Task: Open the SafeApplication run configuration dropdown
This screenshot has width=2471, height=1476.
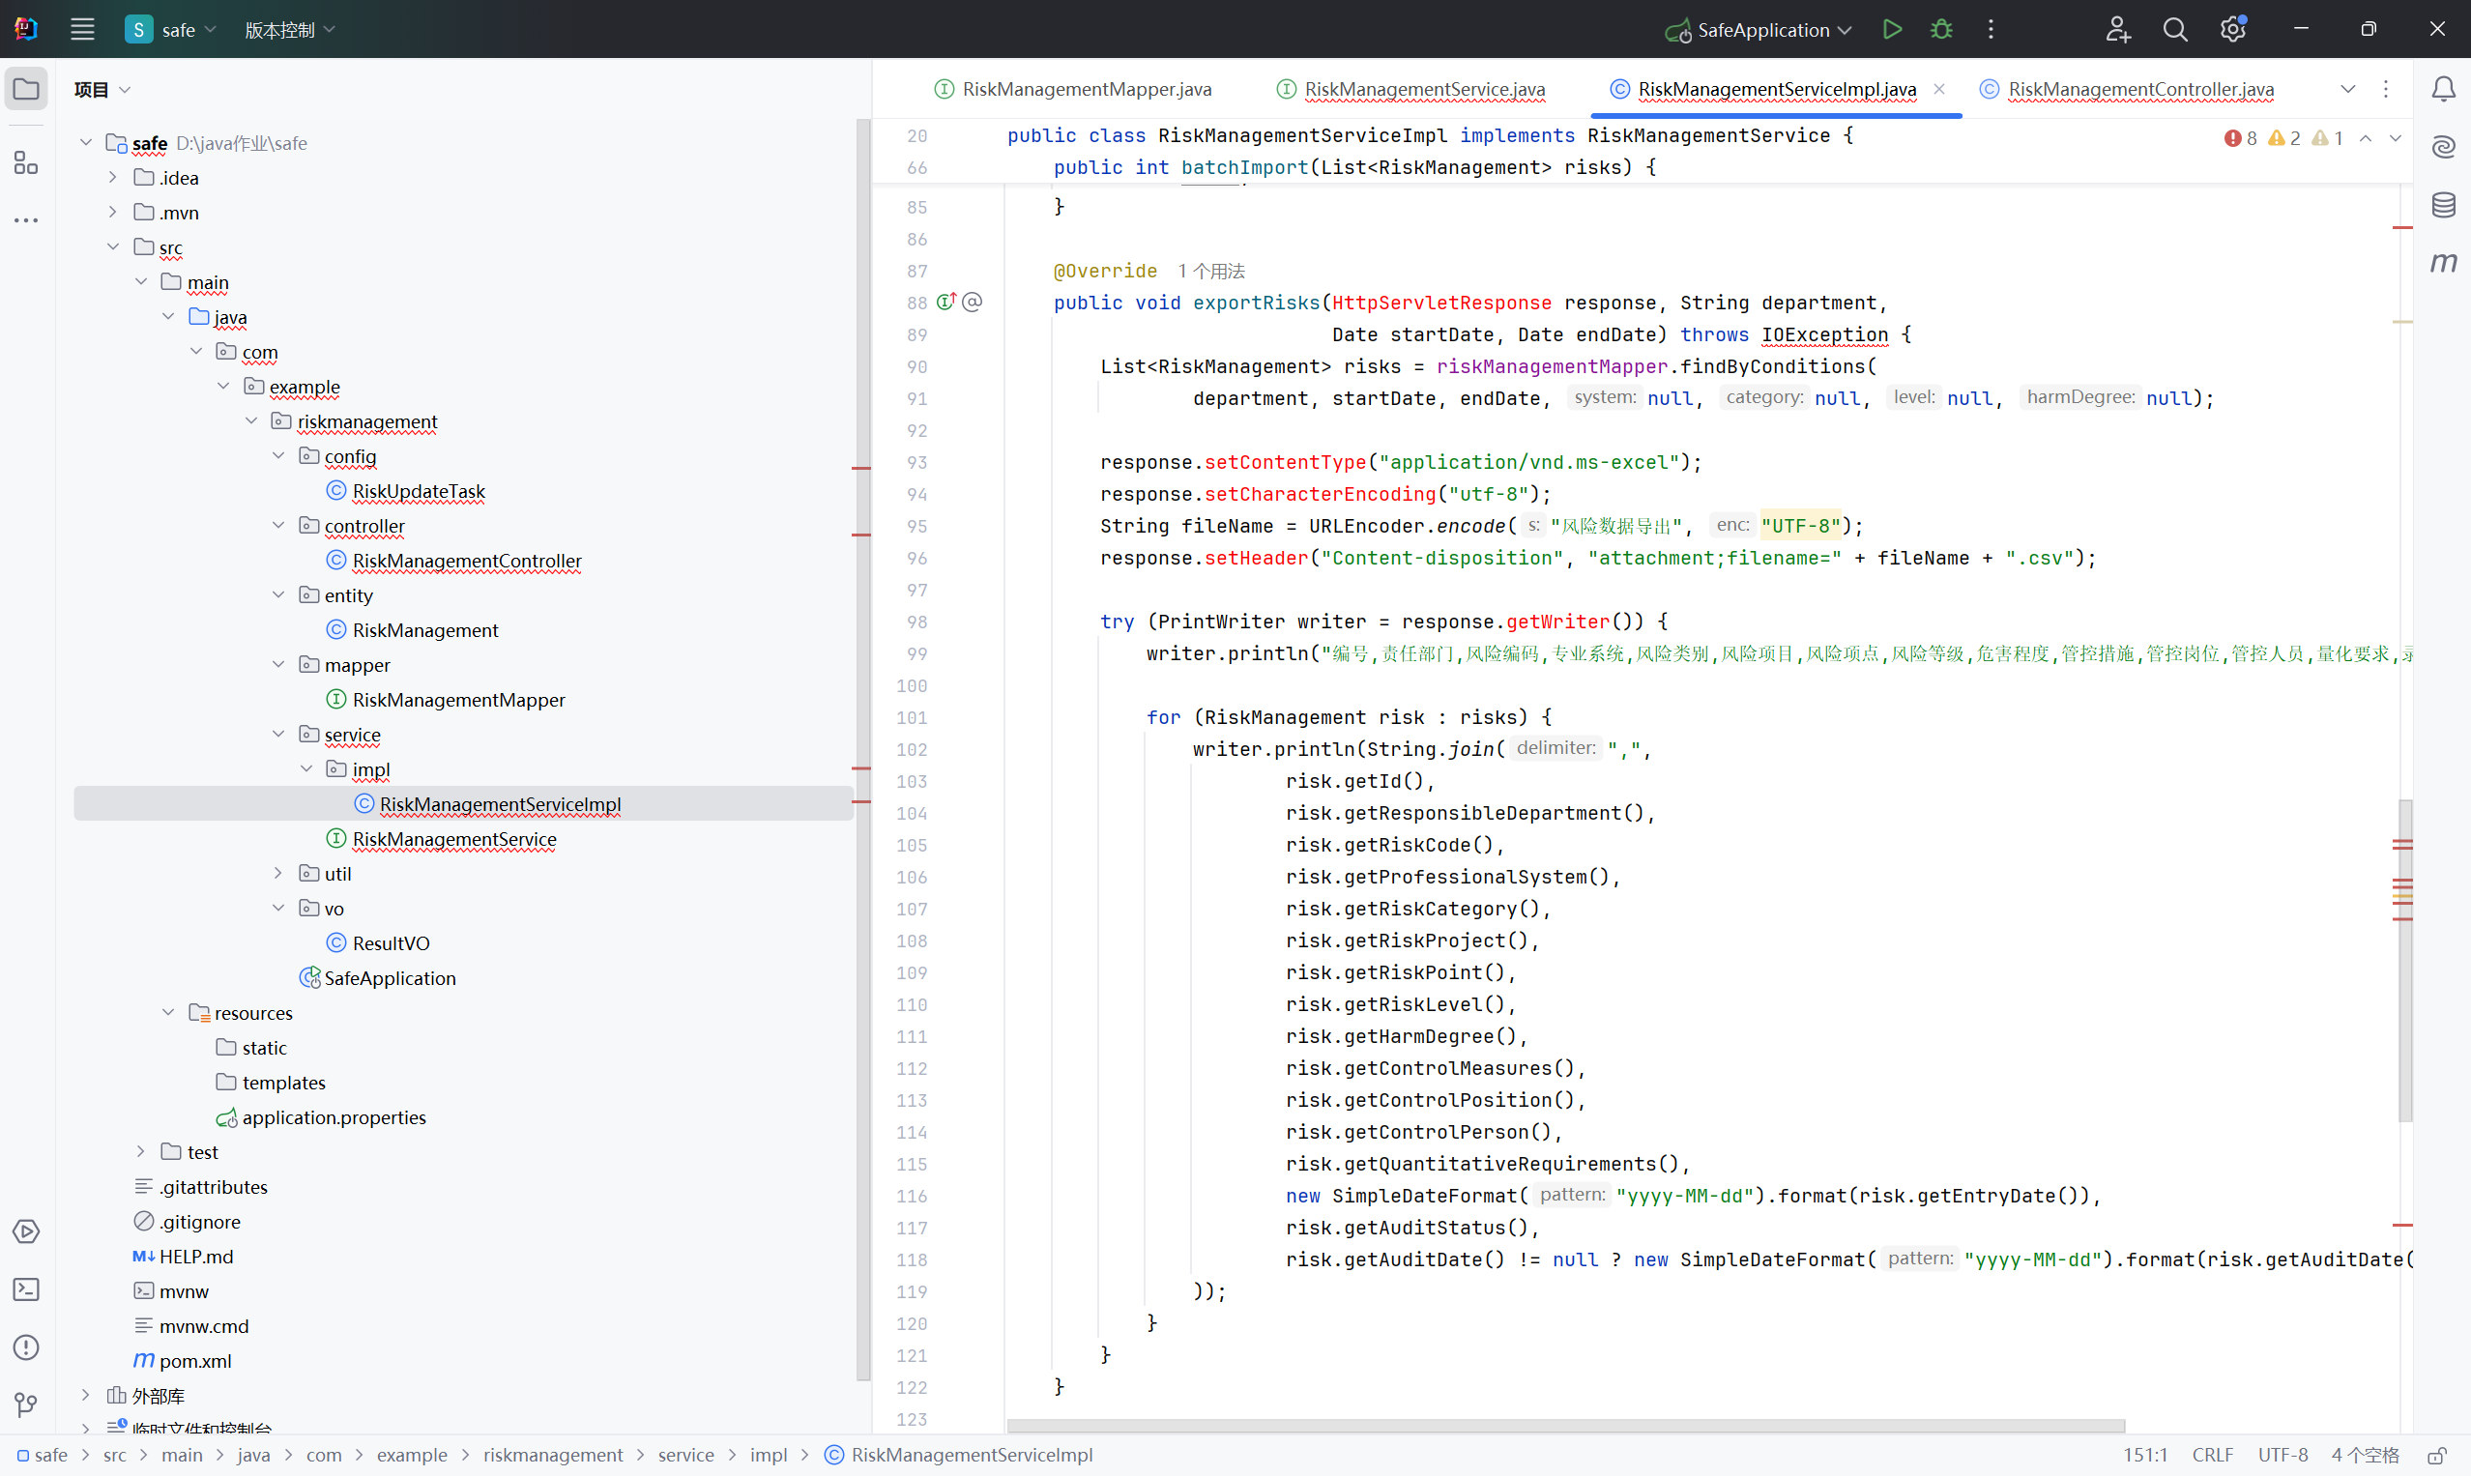Action: tap(1760, 30)
